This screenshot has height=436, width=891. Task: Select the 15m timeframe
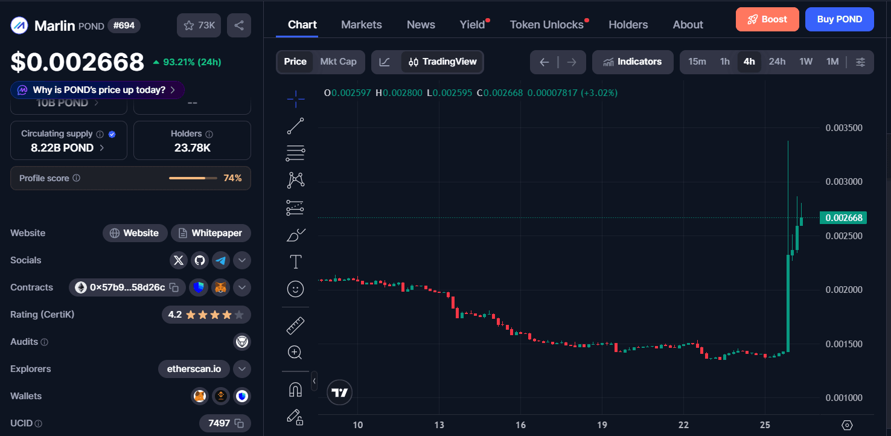coord(697,62)
